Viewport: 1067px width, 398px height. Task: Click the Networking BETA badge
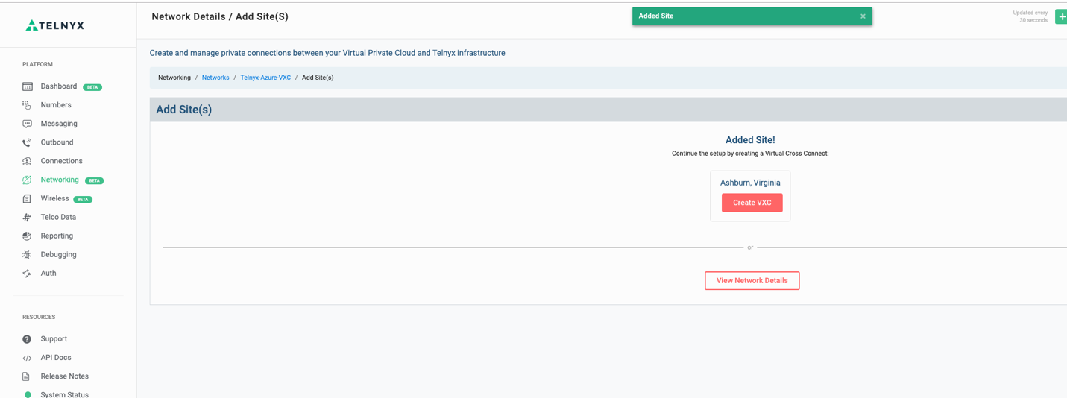coord(94,180)
